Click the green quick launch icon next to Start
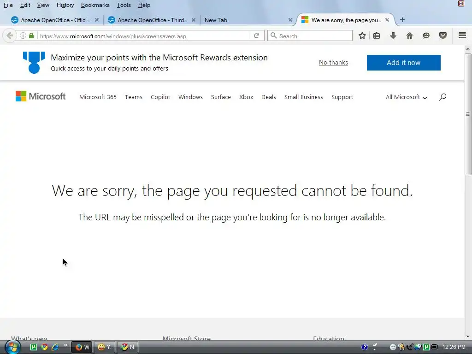472x354 pixels. click(34, 347)
